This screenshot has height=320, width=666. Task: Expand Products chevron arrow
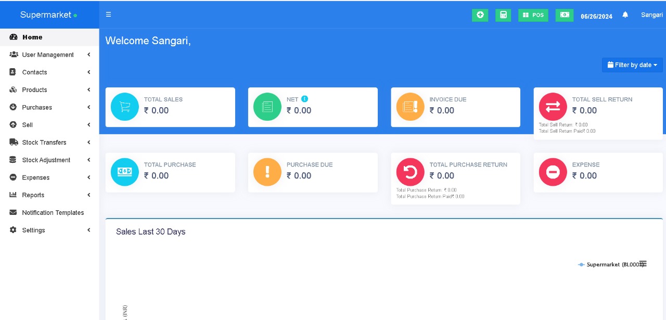point(89,90)
